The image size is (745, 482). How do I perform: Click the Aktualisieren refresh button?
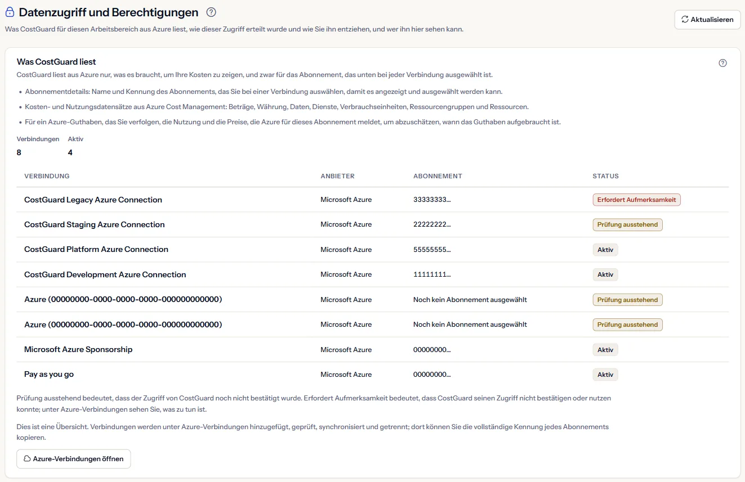point(707,19)
